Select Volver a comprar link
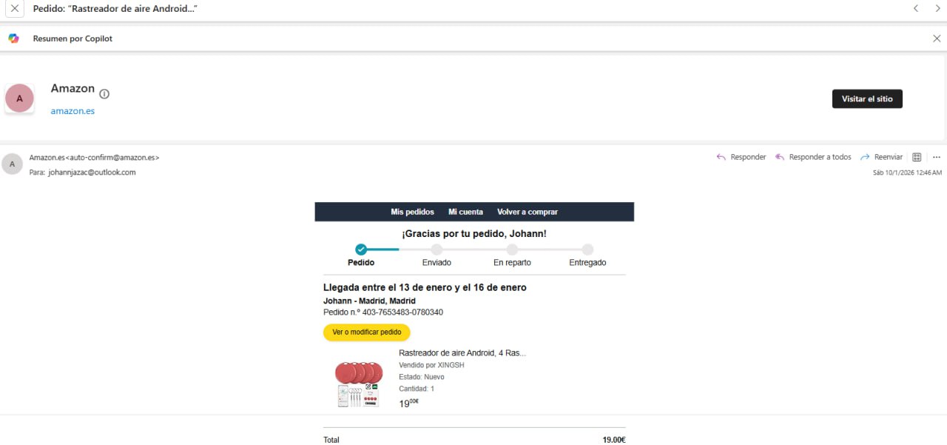The height and width of the screenshot is (445, 947). click(528, 212)
